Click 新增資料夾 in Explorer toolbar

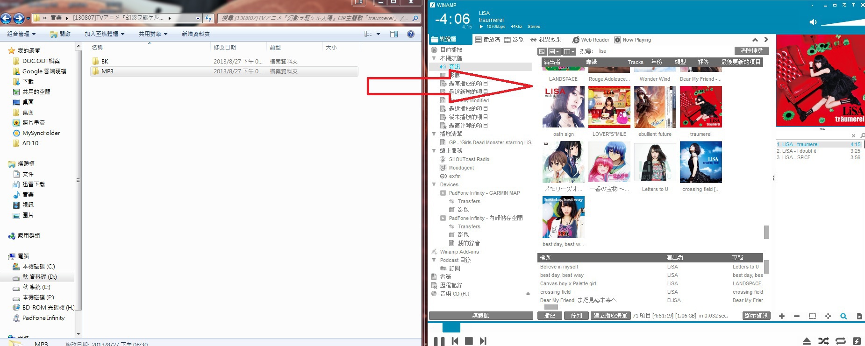tap(195, 34)
